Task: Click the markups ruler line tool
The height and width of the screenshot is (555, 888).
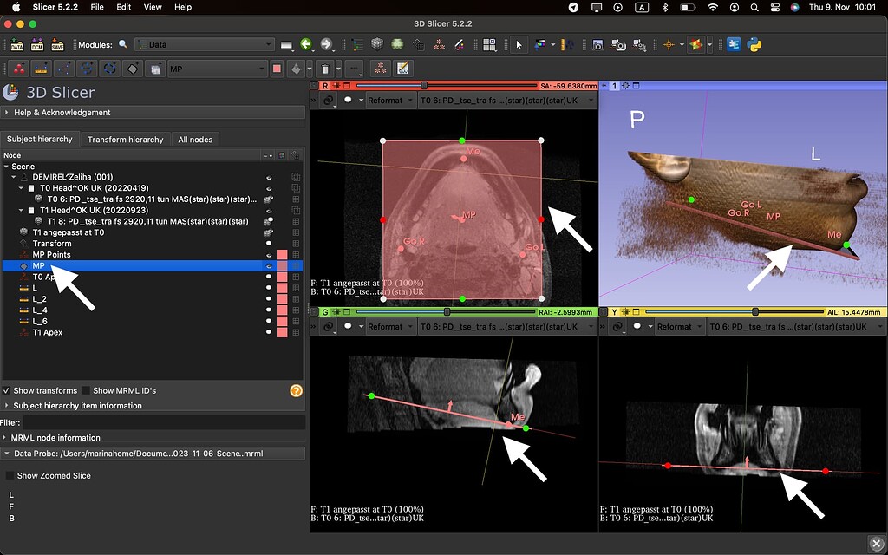Action: (x=40, y=69)
